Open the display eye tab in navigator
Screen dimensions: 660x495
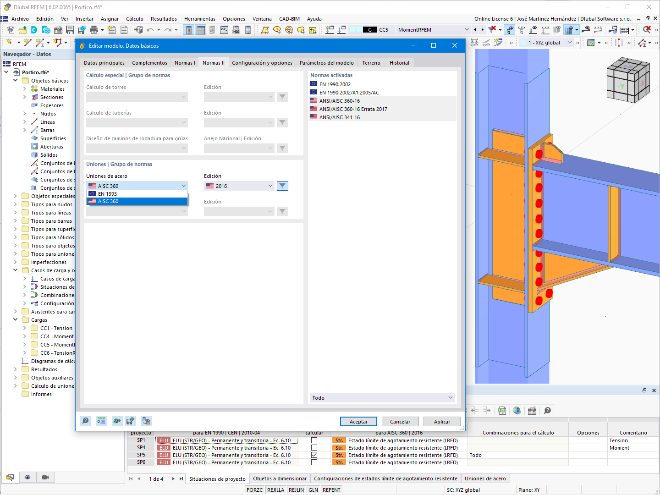[x=27, y=477]
